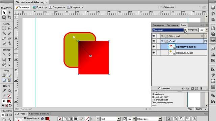Collapse the Слой 1 layer triangle
This screenshot has height=121, width=216.
[162, 41]
